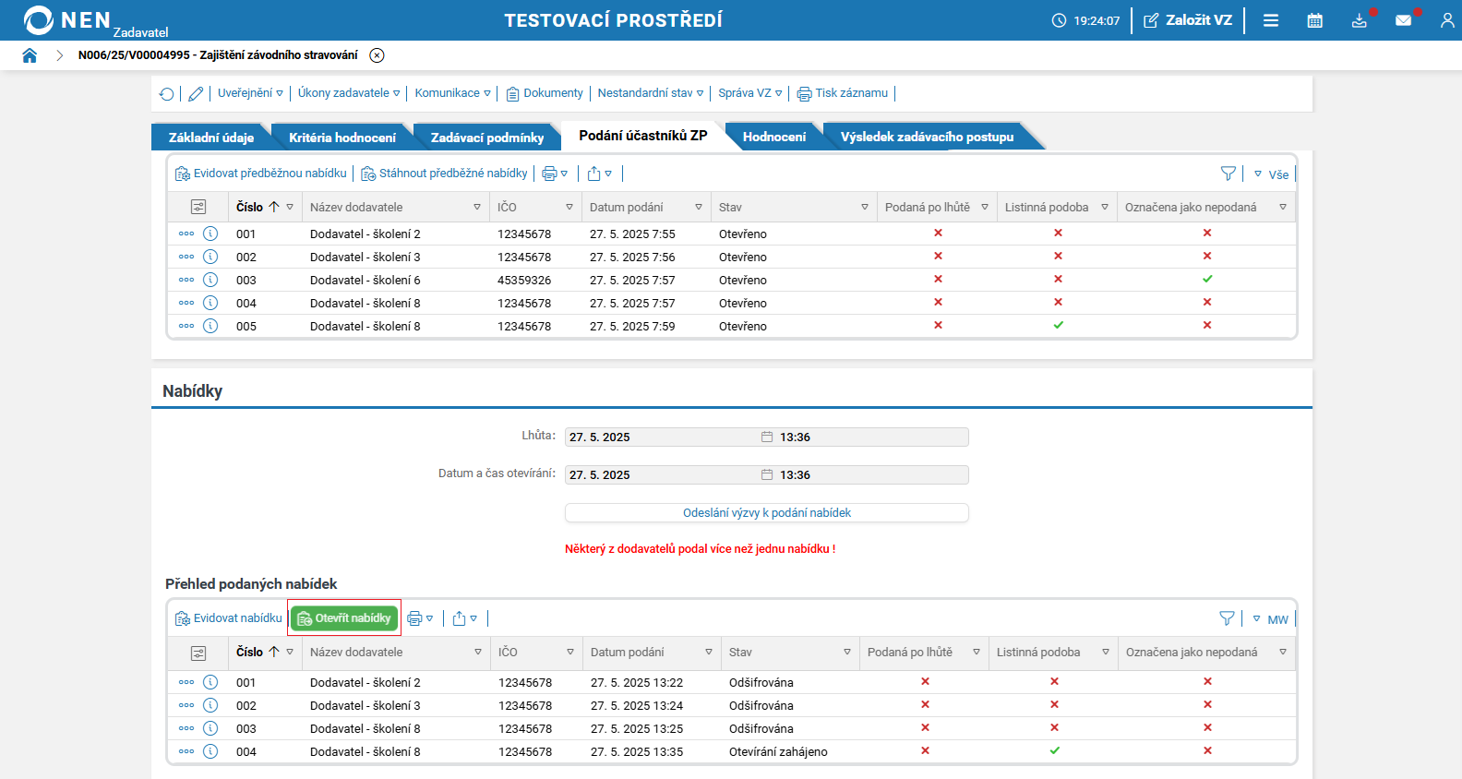
Task: Open the messages envelope icon
Action: pos(1403,20)
